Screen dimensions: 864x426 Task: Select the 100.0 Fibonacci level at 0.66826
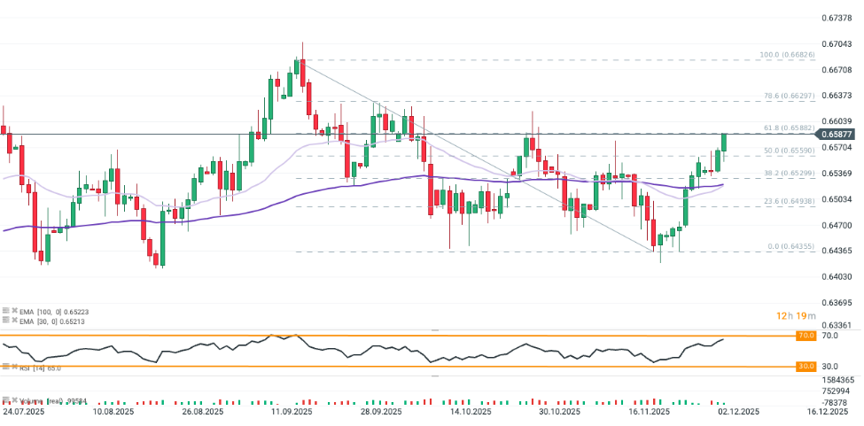(x=787, y=55)
